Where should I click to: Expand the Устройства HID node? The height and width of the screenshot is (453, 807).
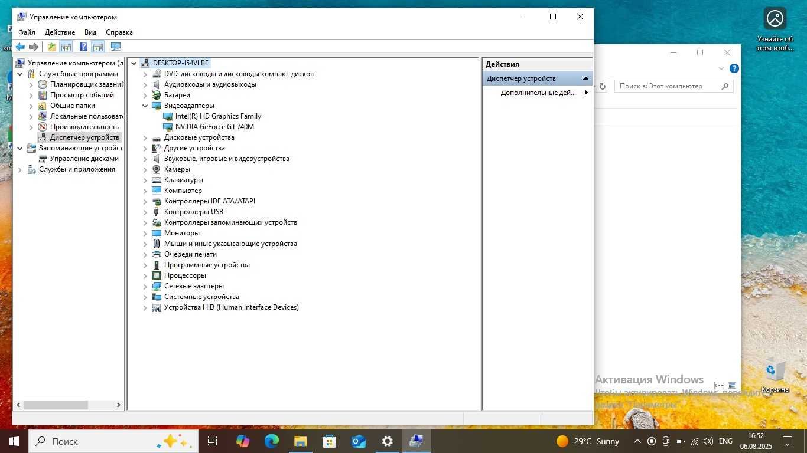click(145, 307)
